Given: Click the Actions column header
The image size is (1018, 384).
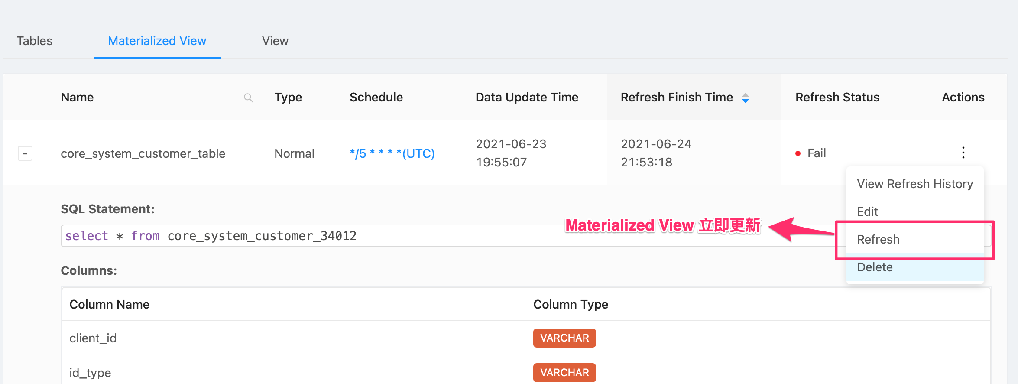Looking at the screenshot, I should 963,97.
